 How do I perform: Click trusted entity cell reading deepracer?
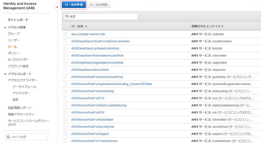click(208, 70)
